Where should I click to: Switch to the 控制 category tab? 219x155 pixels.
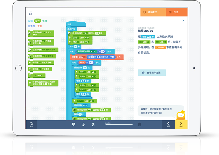coord(30,21)
